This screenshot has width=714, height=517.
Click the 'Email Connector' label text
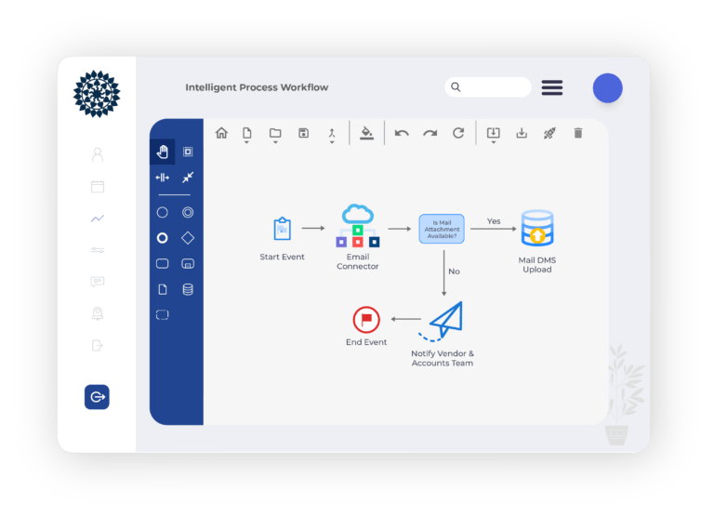[358, 261]
